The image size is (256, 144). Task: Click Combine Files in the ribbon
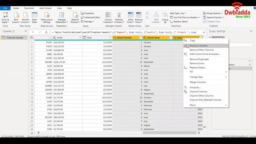coord(212,22)
